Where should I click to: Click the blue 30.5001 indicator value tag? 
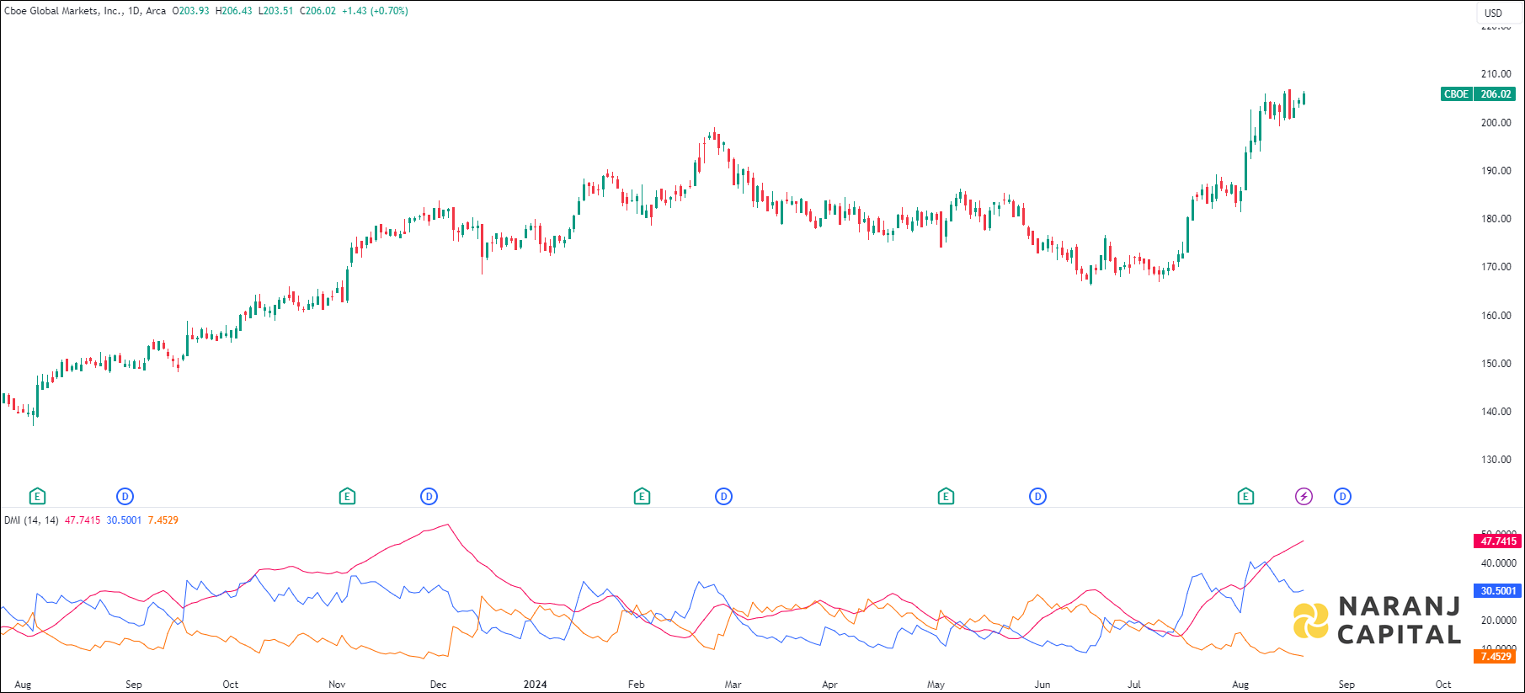pyautogui.click(x=1497, y=591)
